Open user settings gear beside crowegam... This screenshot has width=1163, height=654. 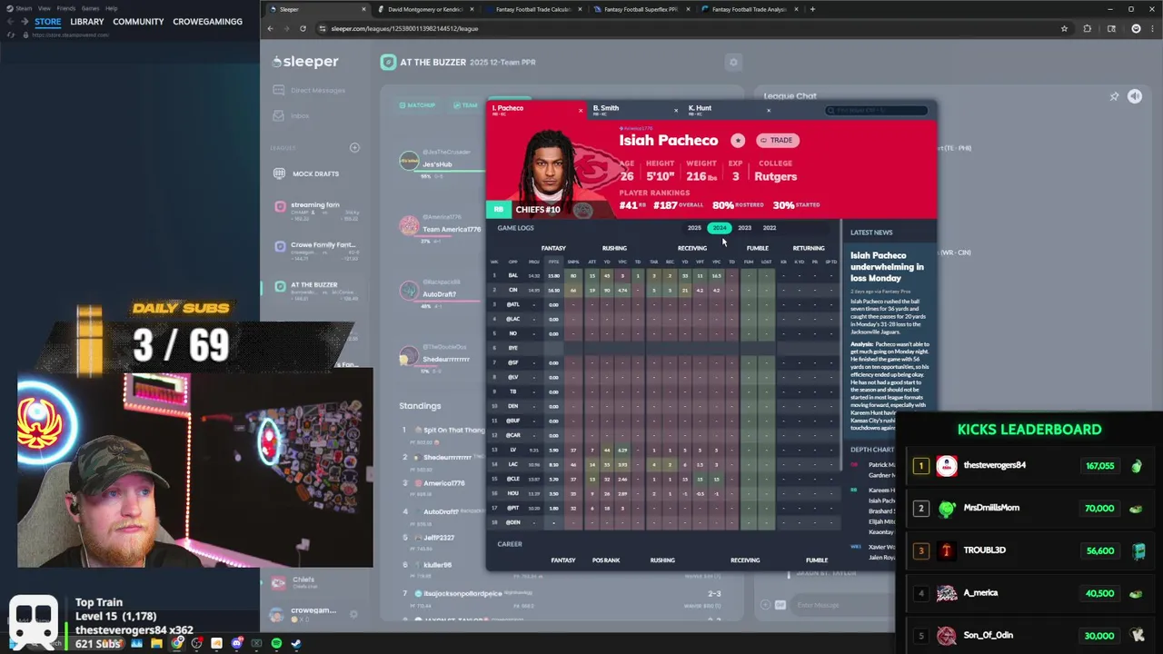353,615
